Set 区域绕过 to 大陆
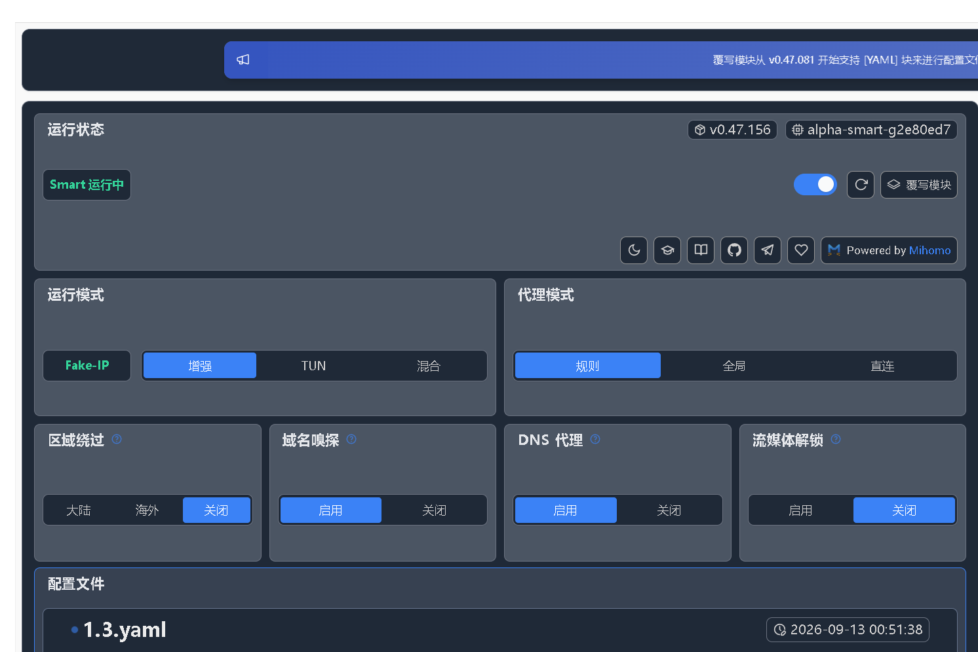The height and width of the screenshot is (652, 978). pyautogui.click(x=79, y=510)
